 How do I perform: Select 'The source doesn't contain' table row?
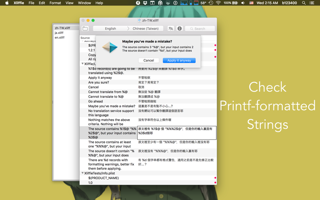click(x=148, y=153)
